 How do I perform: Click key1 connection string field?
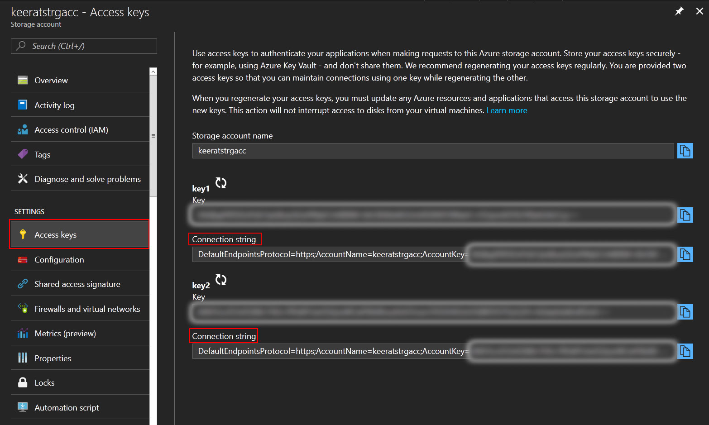433,254
